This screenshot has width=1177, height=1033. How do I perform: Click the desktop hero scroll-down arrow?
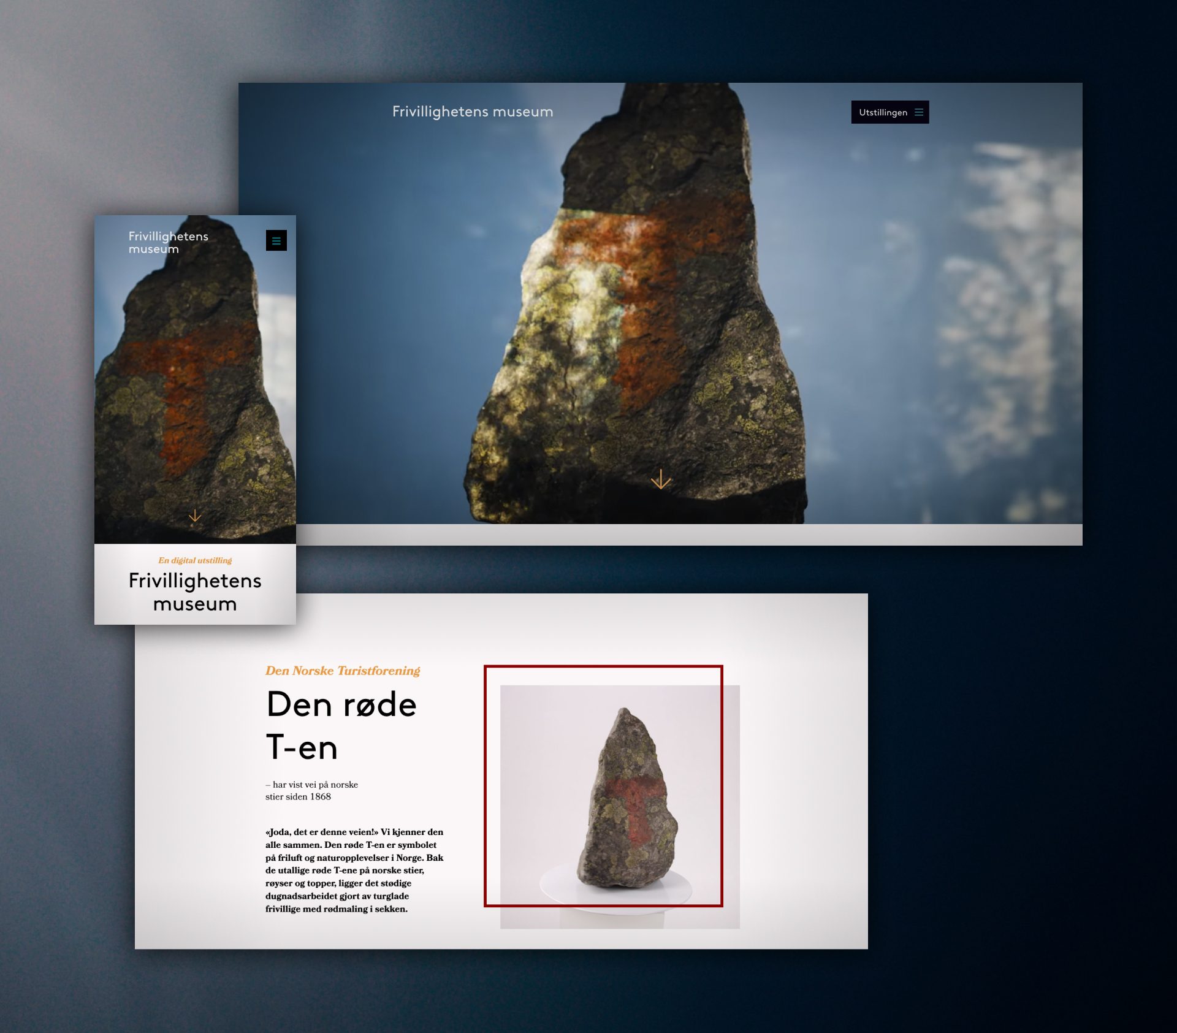pos(660,479)
